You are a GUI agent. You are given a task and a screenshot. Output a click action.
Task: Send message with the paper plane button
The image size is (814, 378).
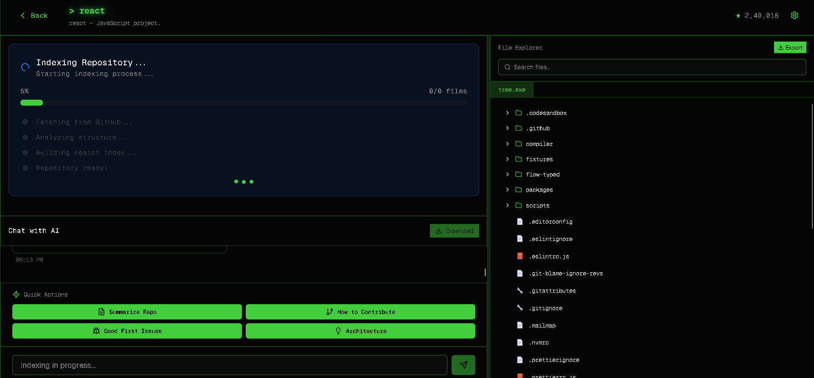463,365
